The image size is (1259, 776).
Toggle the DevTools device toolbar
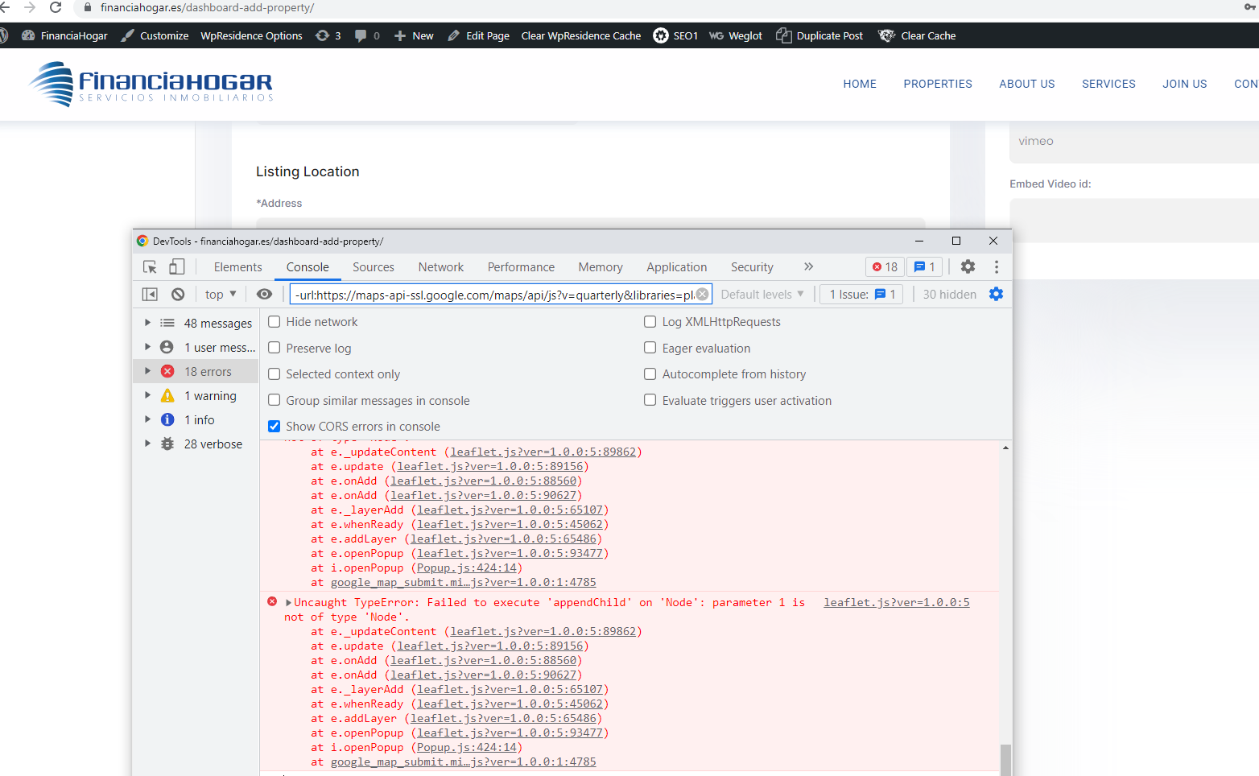176,267
